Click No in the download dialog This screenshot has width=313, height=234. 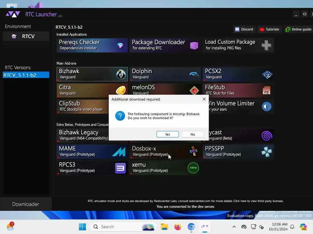[193, 134]
